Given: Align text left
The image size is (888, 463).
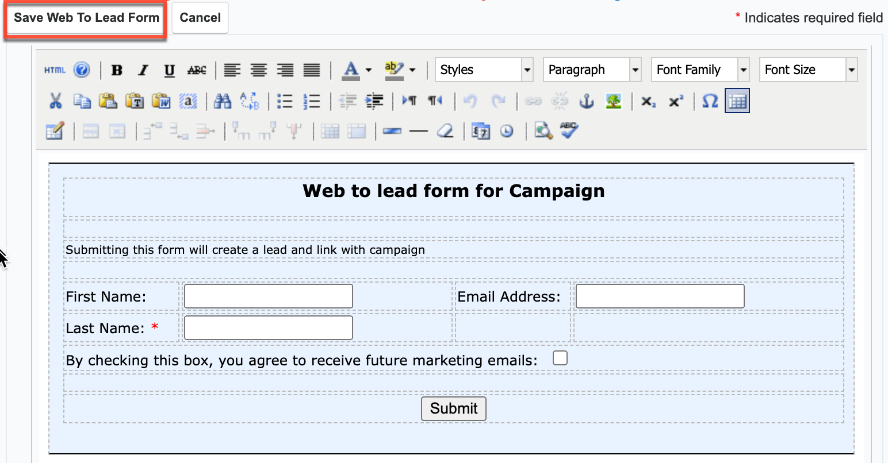Looking at the screenshot, I should [232, 70].
